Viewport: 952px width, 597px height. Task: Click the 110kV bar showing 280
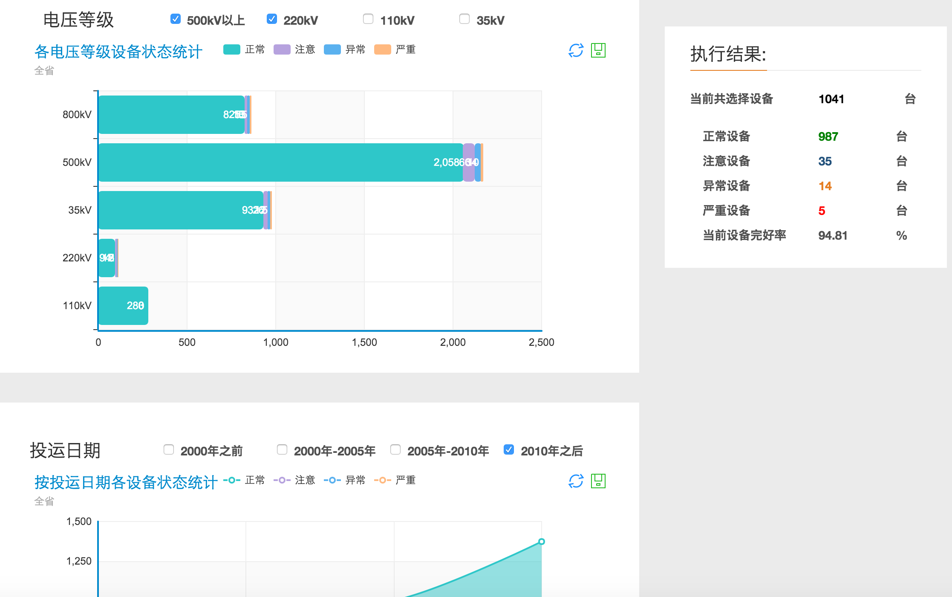[x=124, y=306]
